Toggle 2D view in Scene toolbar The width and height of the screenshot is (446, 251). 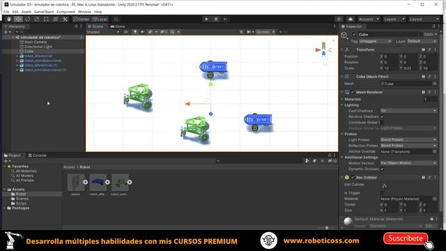[125, 32]
